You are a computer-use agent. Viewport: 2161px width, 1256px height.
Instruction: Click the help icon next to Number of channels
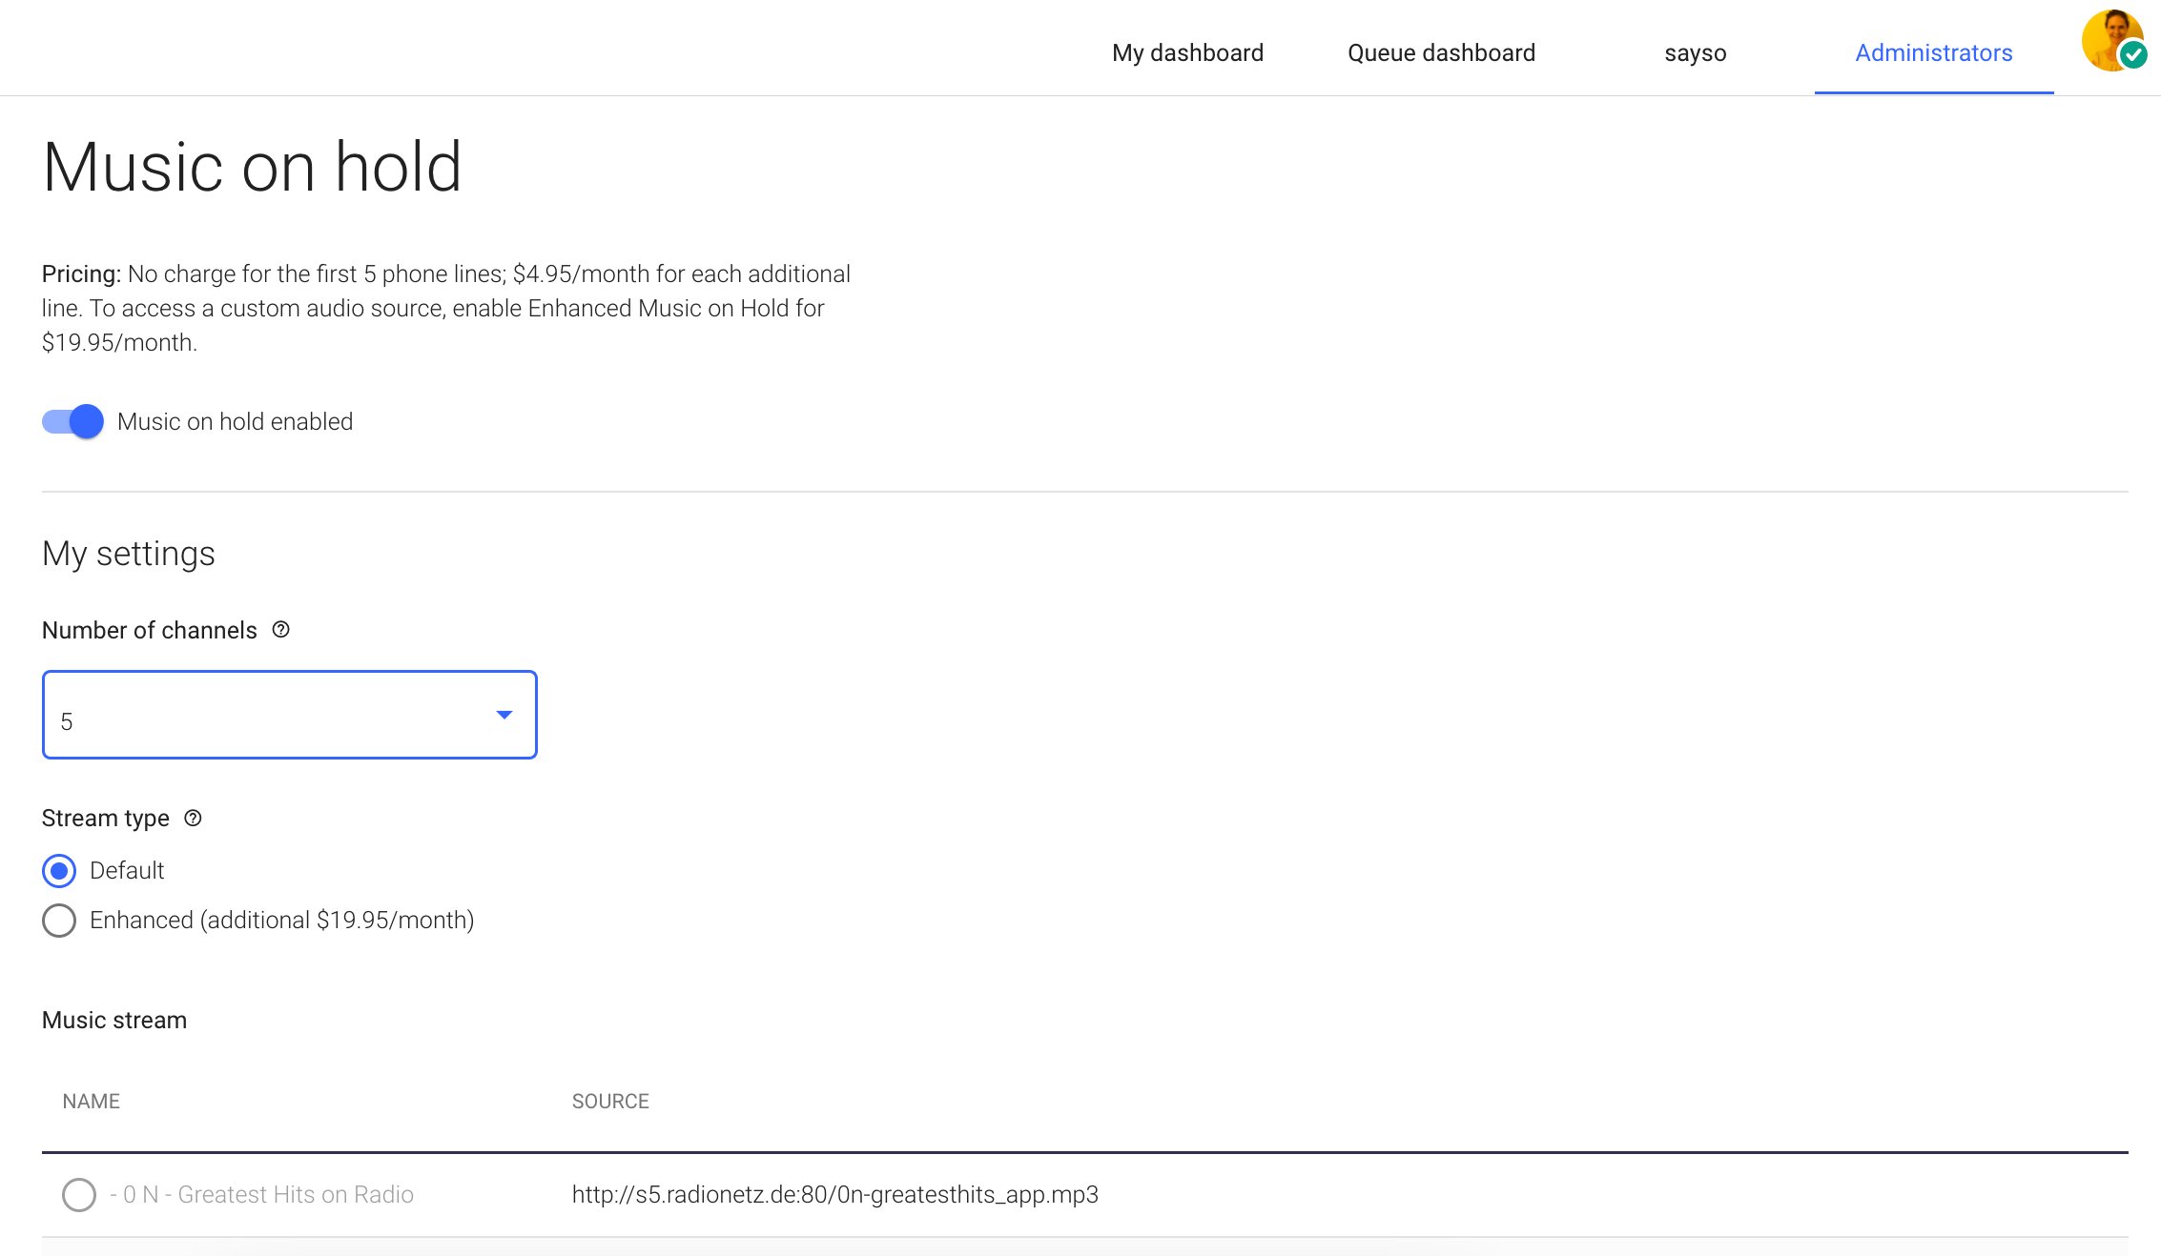(x=281, y=630)
